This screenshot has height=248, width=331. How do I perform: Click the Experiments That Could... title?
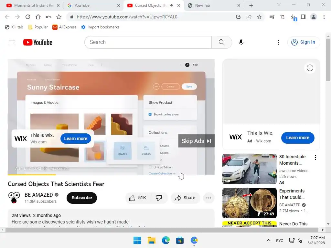tap(292, 194)
